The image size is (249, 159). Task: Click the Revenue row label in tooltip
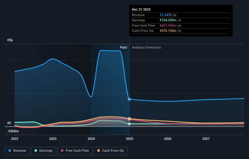pos(138,15)
